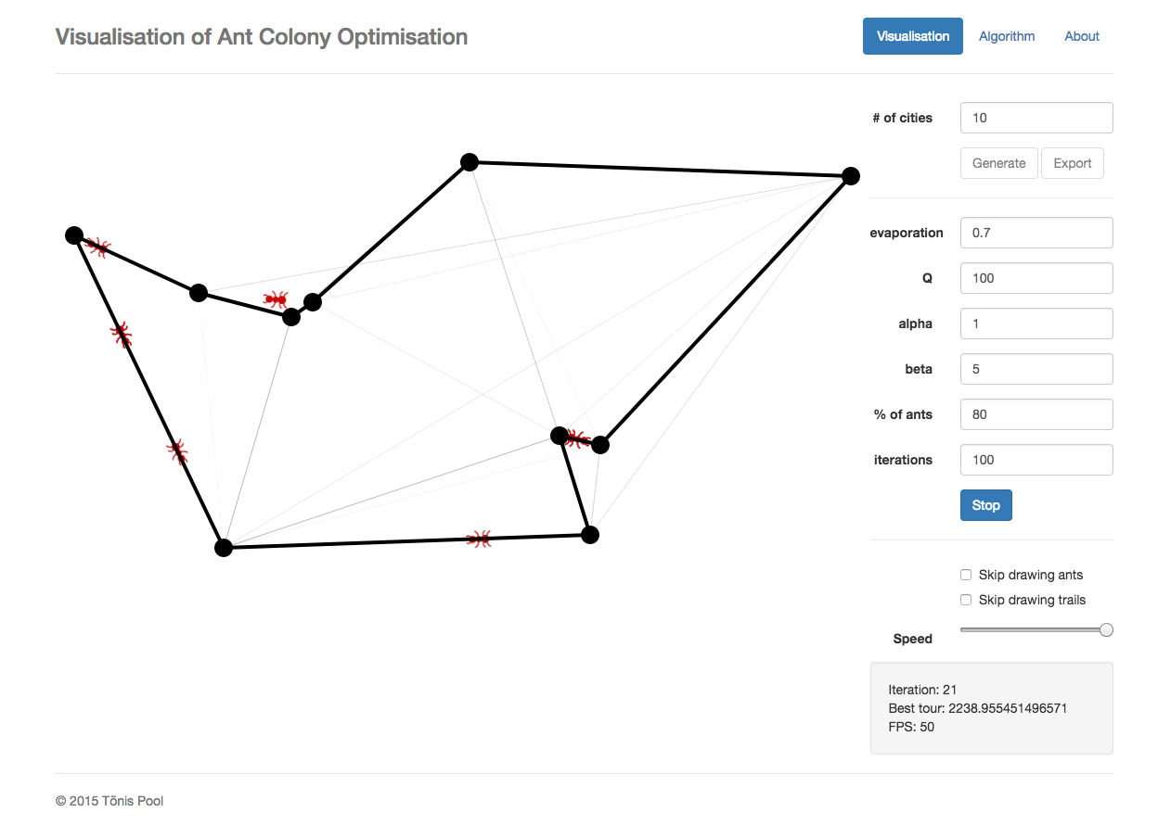Screen dimensions: 1171x825
Task: Check the Skip drawing trails box
Action: [965, 599]
